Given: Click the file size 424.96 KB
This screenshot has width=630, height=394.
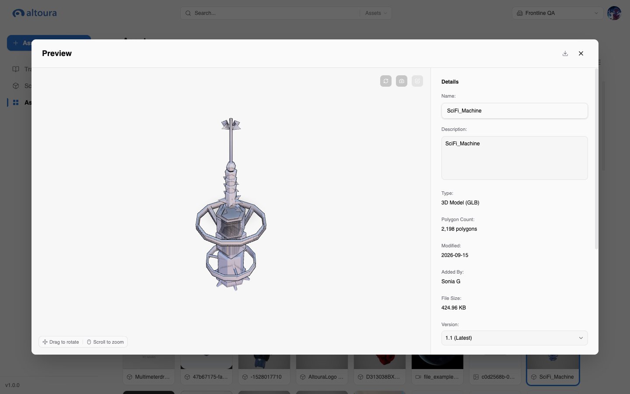Looking at the screenshot, I should pos(454,308).
